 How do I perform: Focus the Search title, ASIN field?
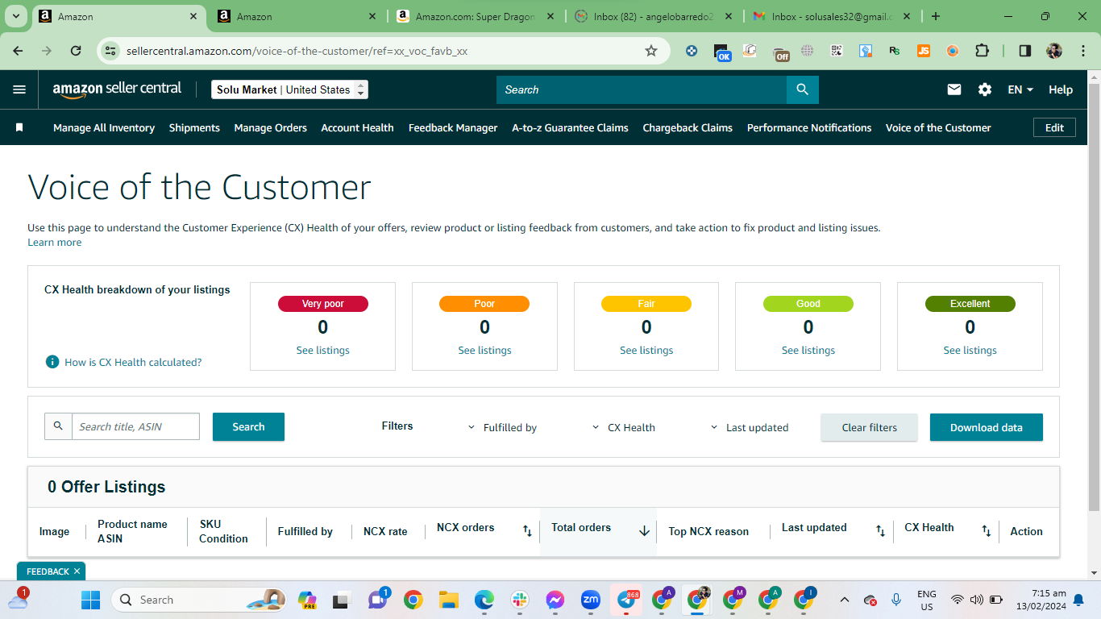tap(135, 426)
